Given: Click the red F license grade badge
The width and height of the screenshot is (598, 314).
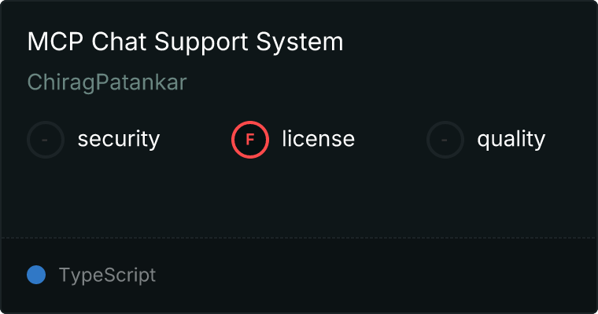Looking at the screenshot, I should coord(250,140).
